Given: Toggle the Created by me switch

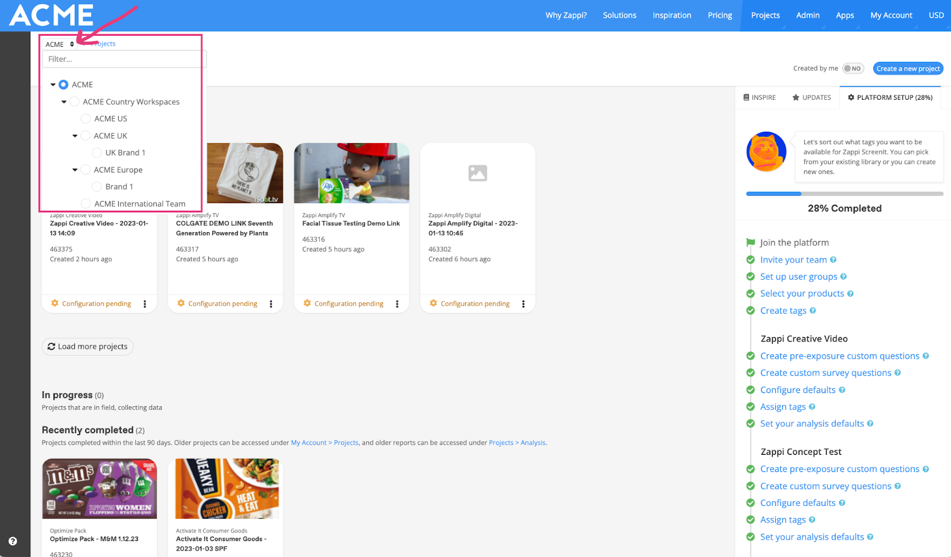Looking at the screenshot, I should pos(853,68).
